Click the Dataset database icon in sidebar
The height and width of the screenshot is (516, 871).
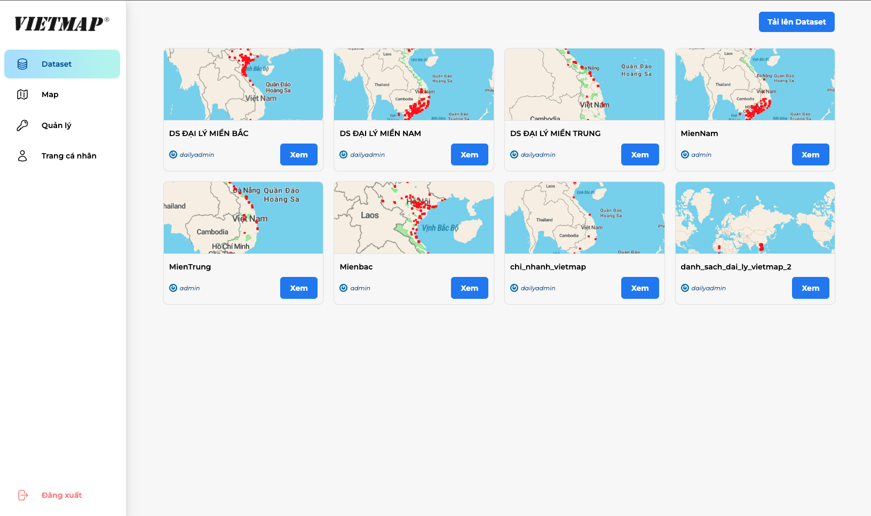[22, 64]
